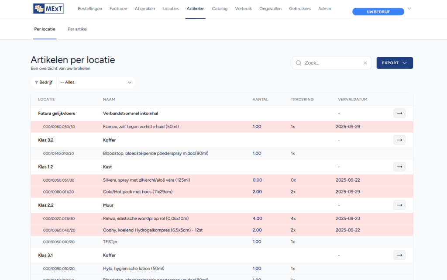The image size is (447, 280).
Task: Go to Bestellingen in the navigation
Action: (90, 9)
